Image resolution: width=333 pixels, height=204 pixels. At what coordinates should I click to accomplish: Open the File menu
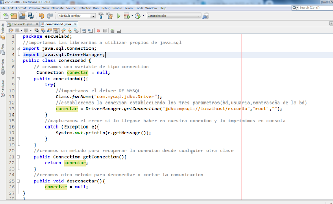(x=3, y=8)
